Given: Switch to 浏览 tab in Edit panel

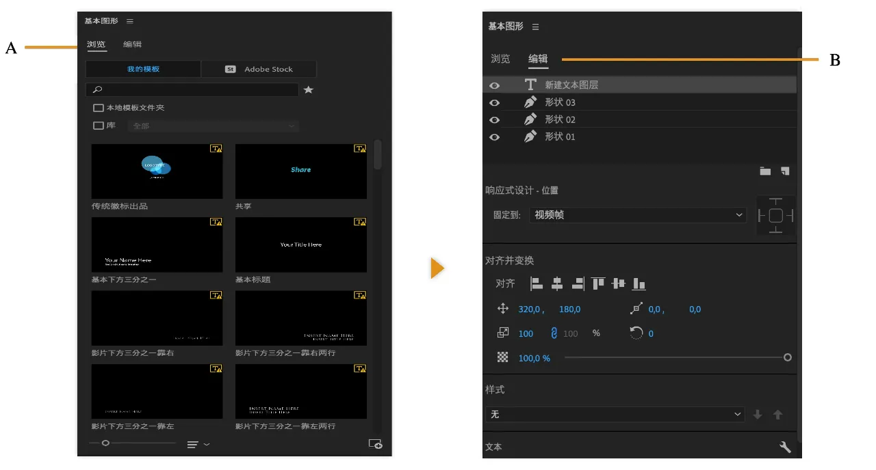Looking at the screenshot, I should [x=501, y=59].
